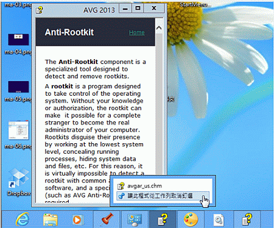Maximize the AVG 2013 help window

138,9
